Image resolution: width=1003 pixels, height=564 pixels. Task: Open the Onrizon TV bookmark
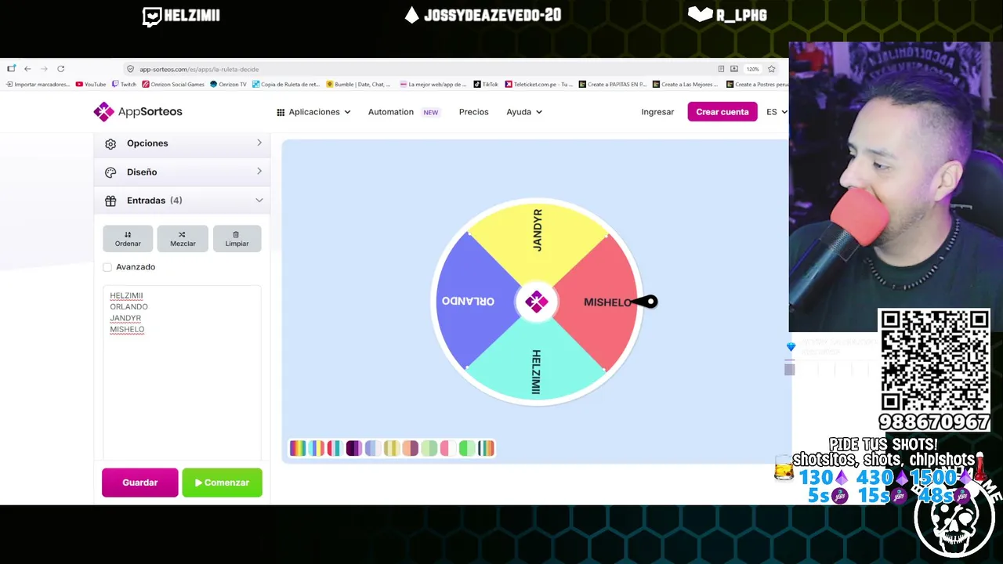click(228, 85)
